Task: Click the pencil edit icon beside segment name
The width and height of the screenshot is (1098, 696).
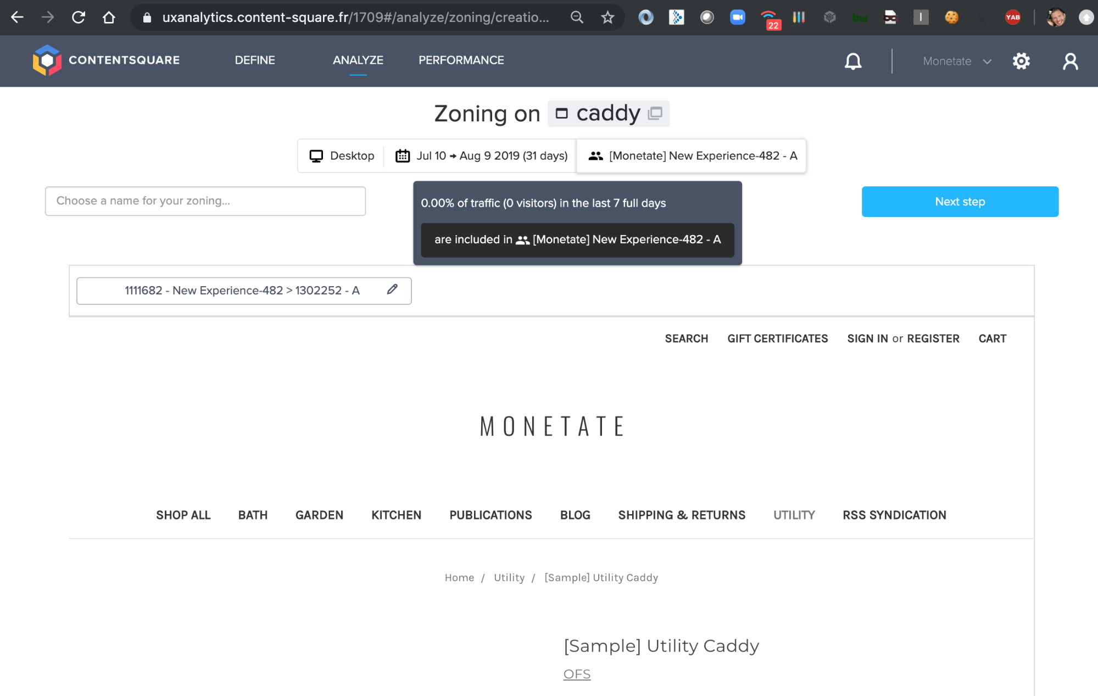Action: (392, 289)
